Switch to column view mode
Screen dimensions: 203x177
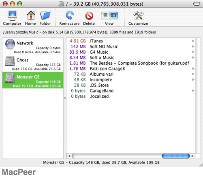coord(113,15)
